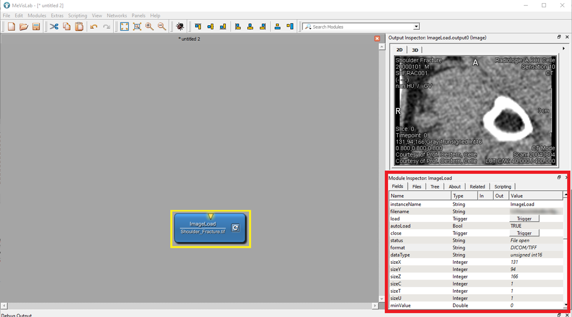Screen dimensions: 572x317
Task: Open the Search Modules dropdown arrow
Action: [416, 27]
